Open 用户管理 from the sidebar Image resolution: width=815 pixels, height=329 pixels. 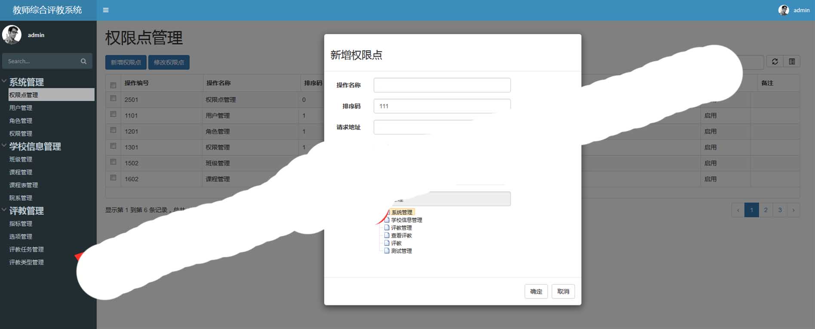click(21, 108)
